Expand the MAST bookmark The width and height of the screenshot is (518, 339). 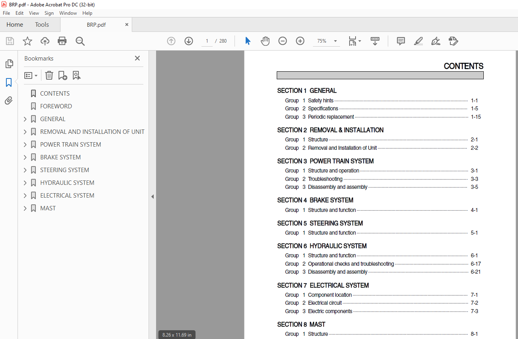click(25, 208)
